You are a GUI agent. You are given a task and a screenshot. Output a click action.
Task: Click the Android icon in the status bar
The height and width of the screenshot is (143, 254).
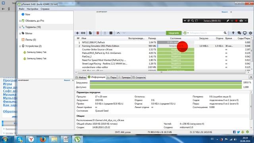click(x=242, y=132)
